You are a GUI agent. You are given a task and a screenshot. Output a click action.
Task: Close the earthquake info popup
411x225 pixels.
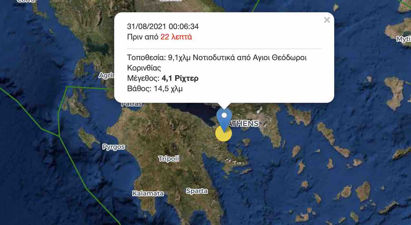click(x=327, y=20)
